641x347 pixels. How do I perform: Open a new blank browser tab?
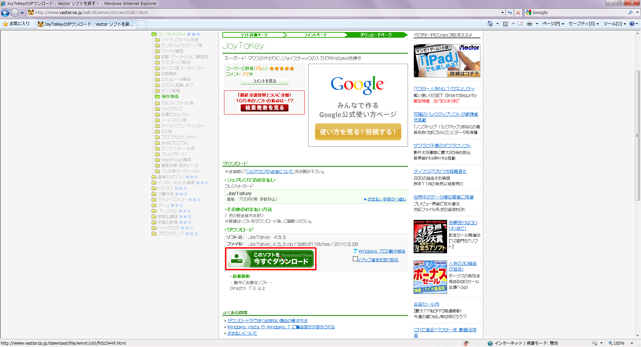pos(142,24)
